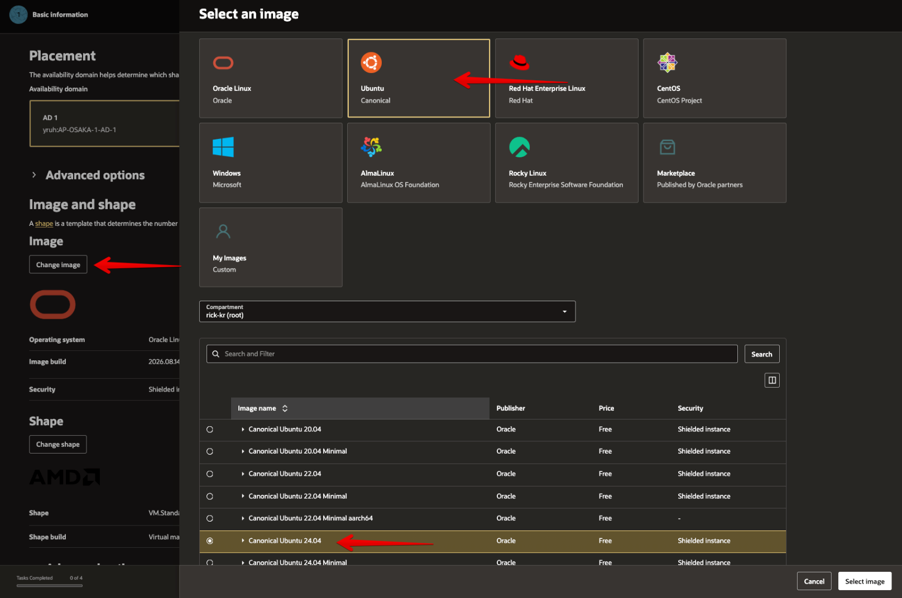Click the Tasks Completed progress bar
This screenshot has width=902, height=598.
[50, 586]
